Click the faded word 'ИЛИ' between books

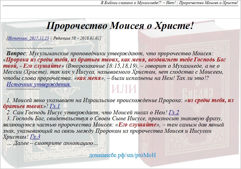pos(124,89)
